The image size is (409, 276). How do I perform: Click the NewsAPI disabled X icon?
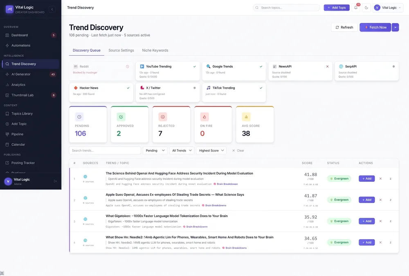coord(327,67)
